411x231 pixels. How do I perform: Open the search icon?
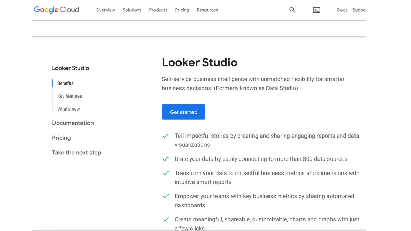pyautogui.click(x=292, y=10)
